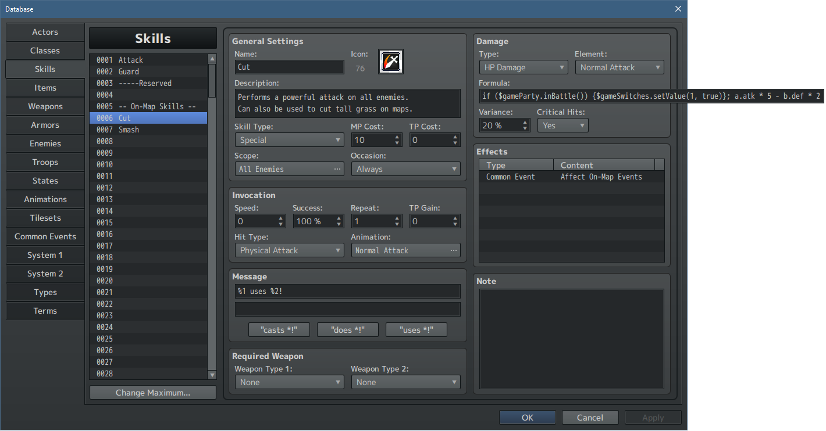Open the Animations tab
826x431 pixels.
[45, 199]
